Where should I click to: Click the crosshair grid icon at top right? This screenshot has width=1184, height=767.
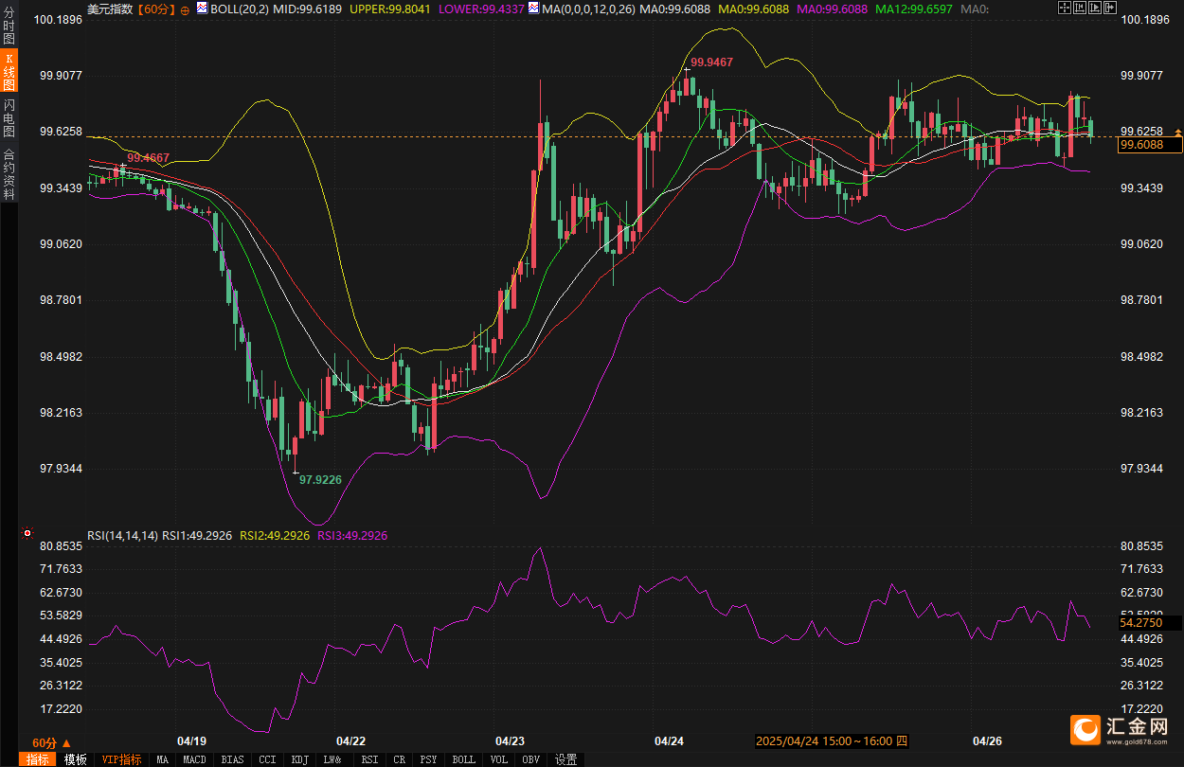click(x=1064, y=8)
